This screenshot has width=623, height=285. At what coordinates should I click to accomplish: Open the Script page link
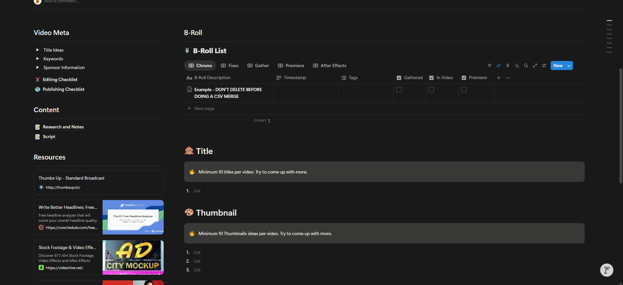click(x=49, y=137)
